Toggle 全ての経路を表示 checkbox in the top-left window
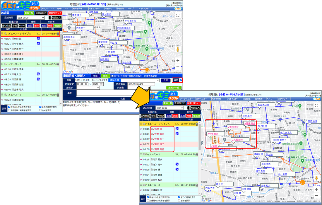 [x=40, y=107]
